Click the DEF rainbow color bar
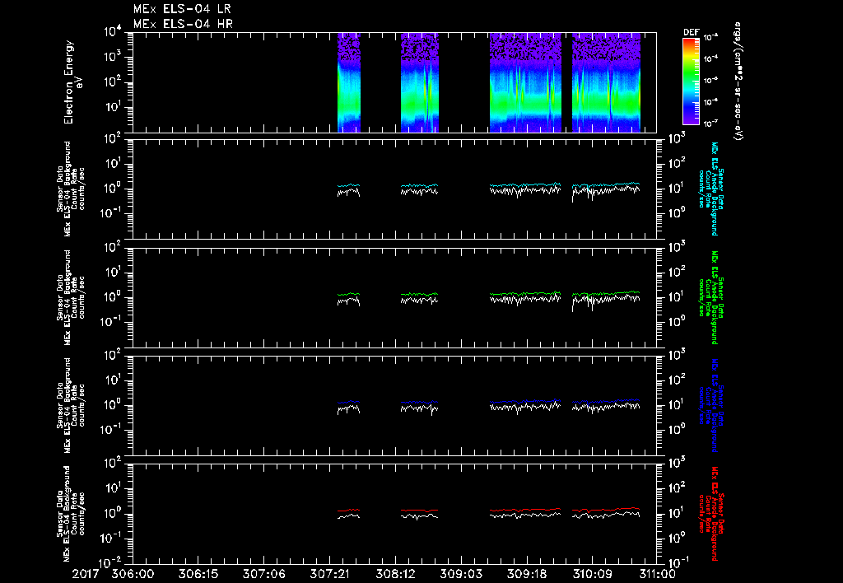The width and height of the screenshot is (843, 583). [x=691, y=81]
